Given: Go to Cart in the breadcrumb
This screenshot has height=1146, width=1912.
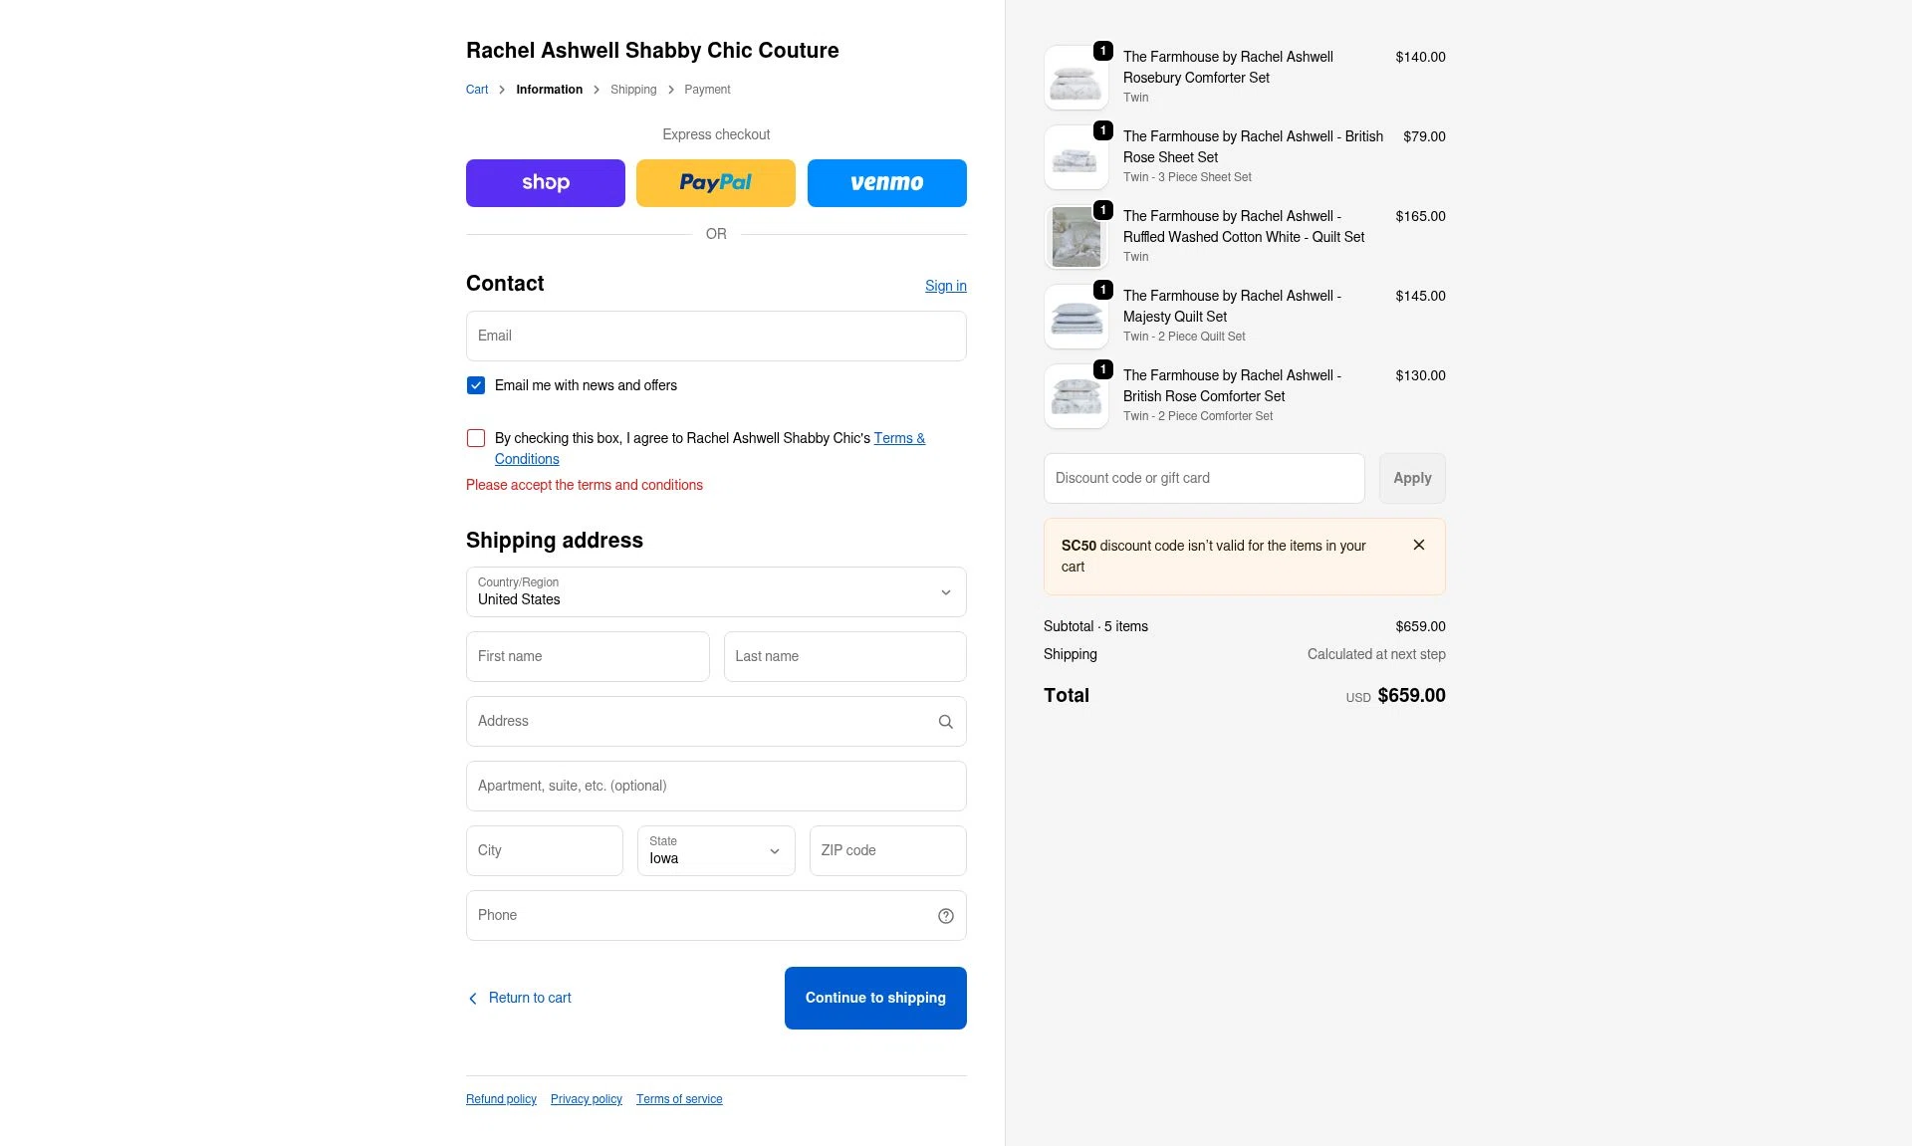Looking at the screenshot, I should (x=477, y=90).
